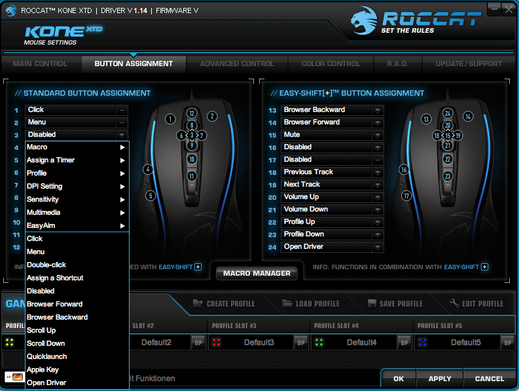Screen dimensions: 519x391
Task: Choose Scroll Up from the list
Action: (77, 330)
